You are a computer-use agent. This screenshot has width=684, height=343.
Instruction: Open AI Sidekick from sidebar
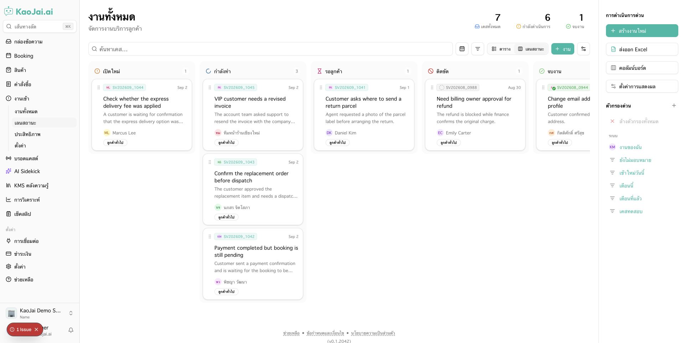point(40,171)
